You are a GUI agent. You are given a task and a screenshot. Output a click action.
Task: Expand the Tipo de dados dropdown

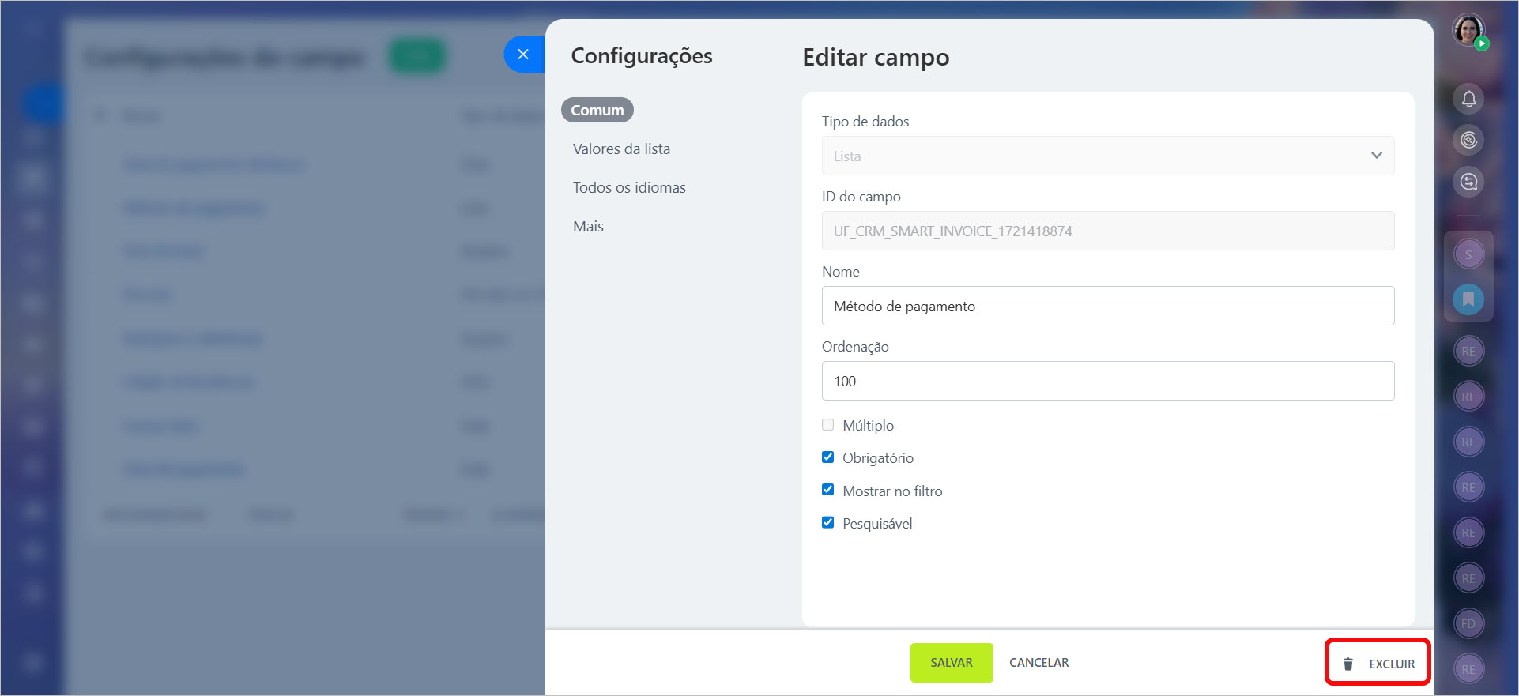pyautogui.click(x=1108, y=156)
